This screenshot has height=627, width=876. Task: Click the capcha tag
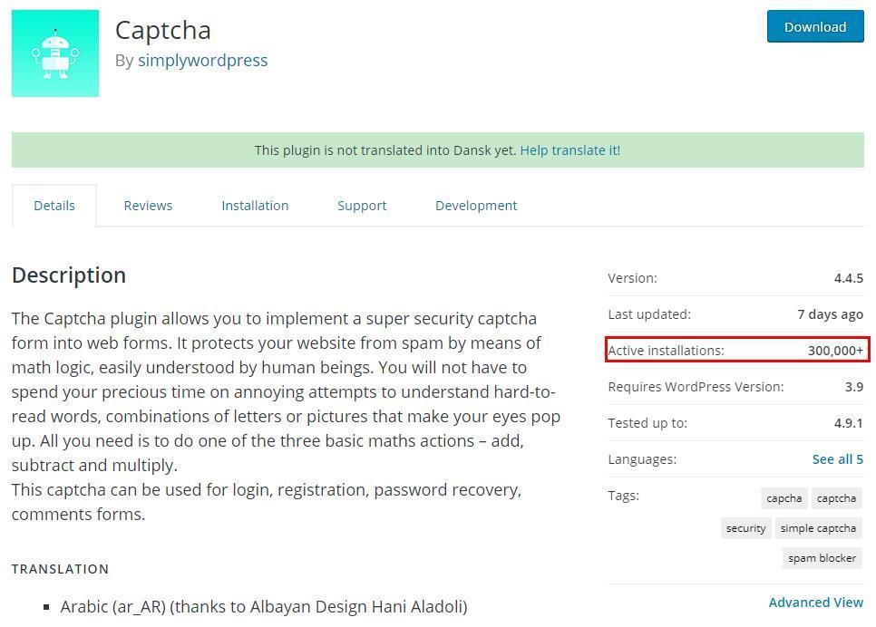(x=784, y=498)
